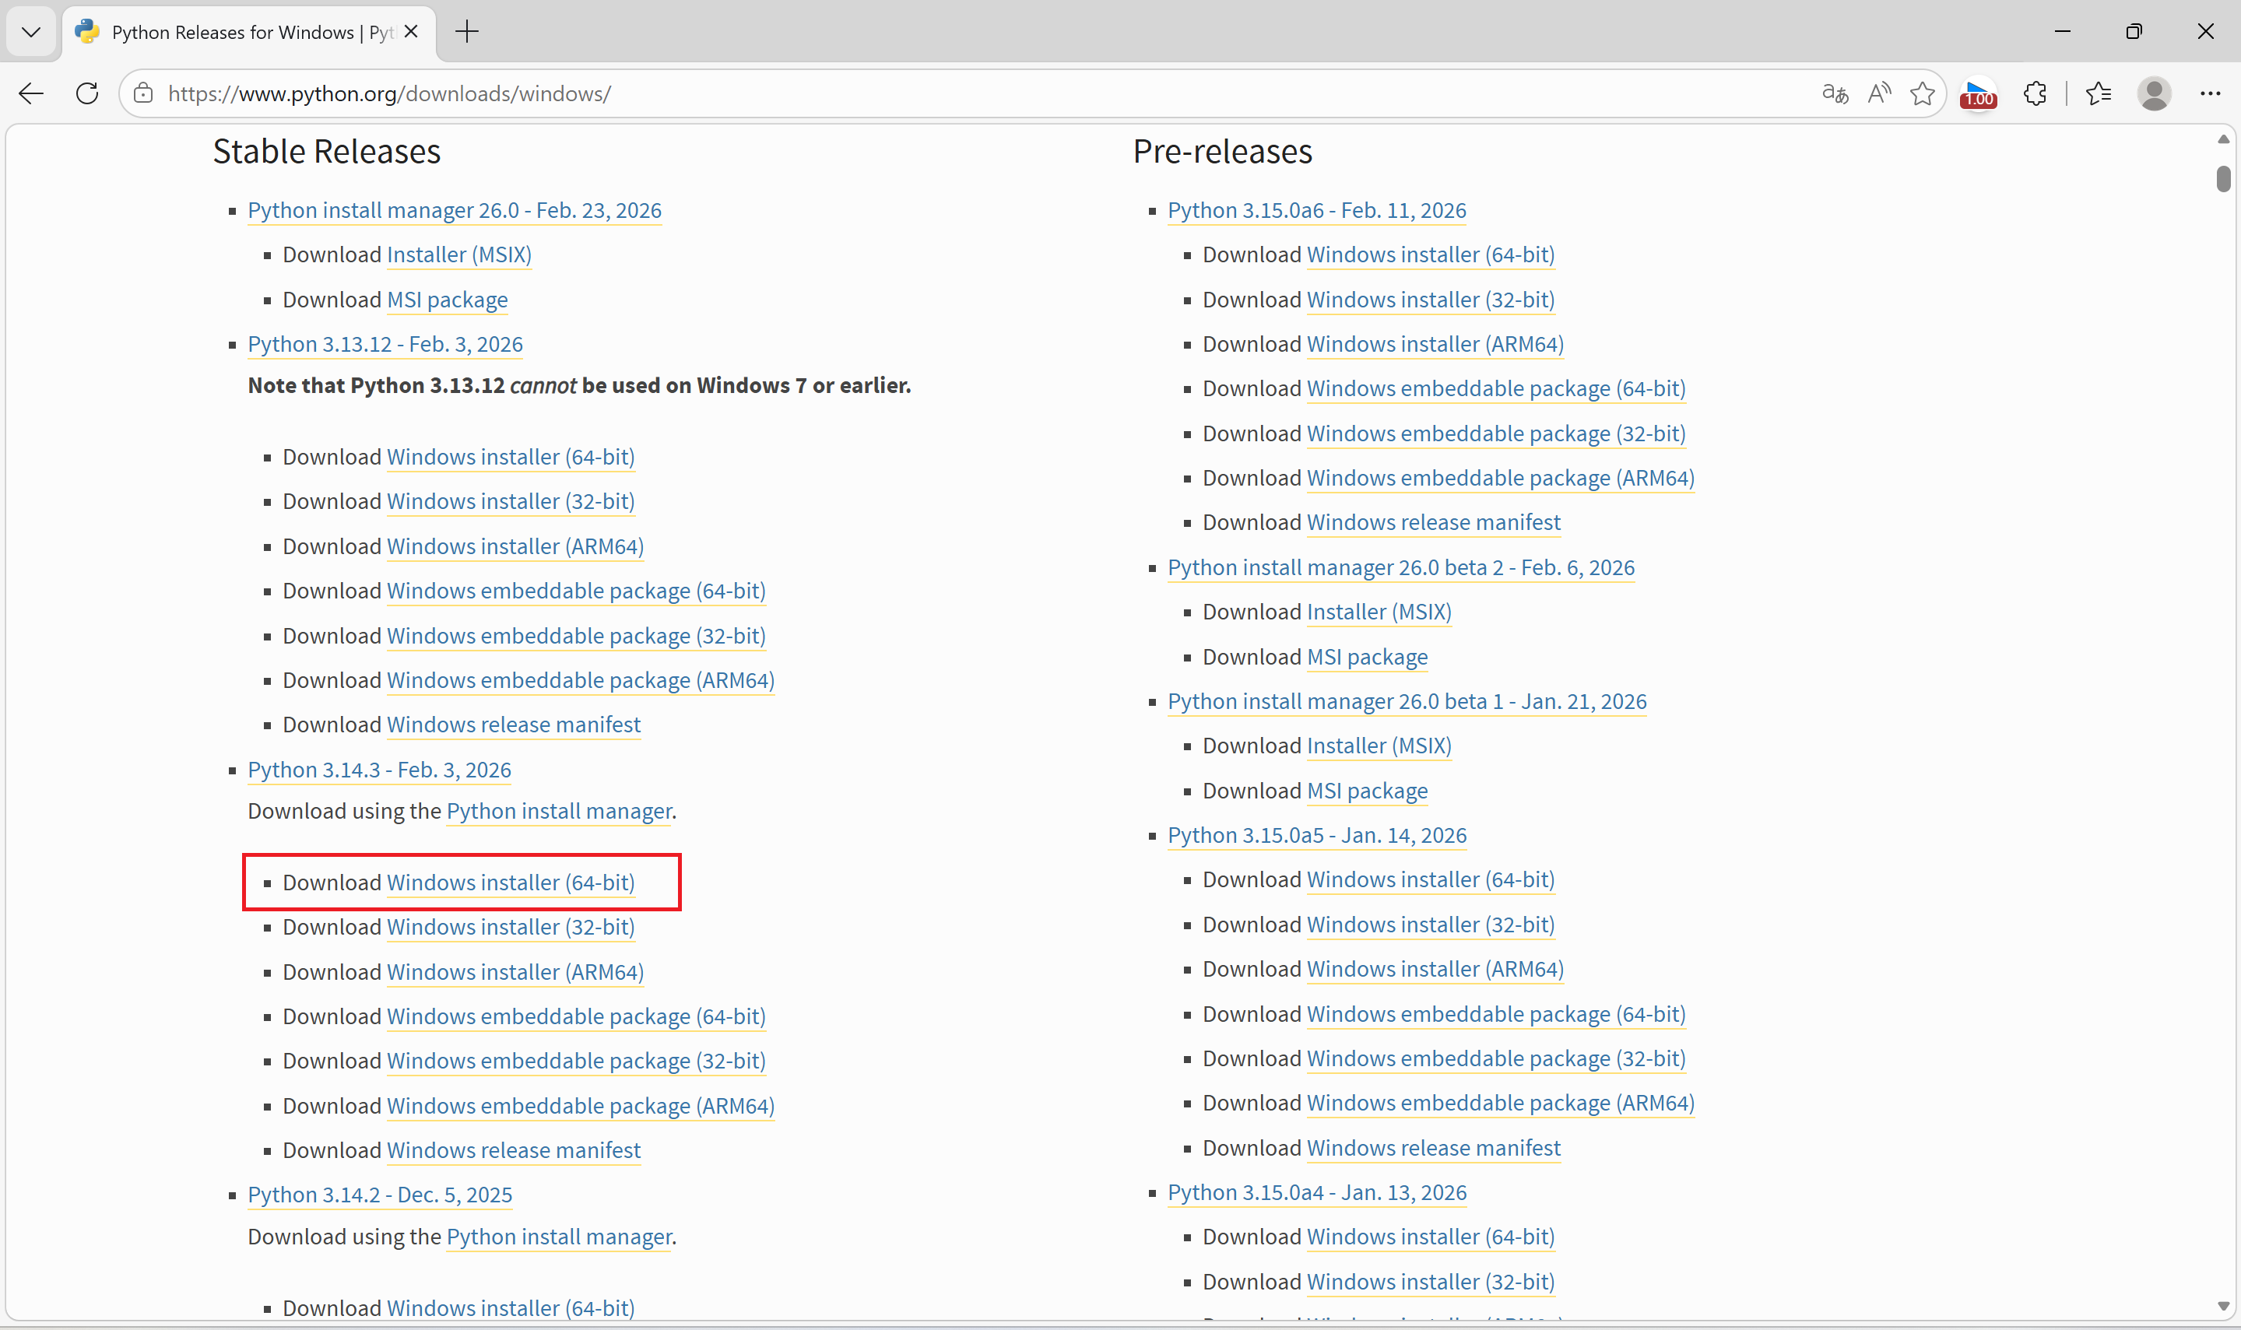The height and width of the screenshot is (1330, 2241).
Task: Open the browser profile avatar
Action: coord(2154,93)
